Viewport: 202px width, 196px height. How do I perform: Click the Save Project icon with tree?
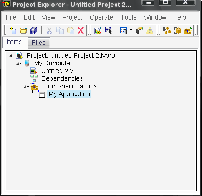tap(108, 30)
